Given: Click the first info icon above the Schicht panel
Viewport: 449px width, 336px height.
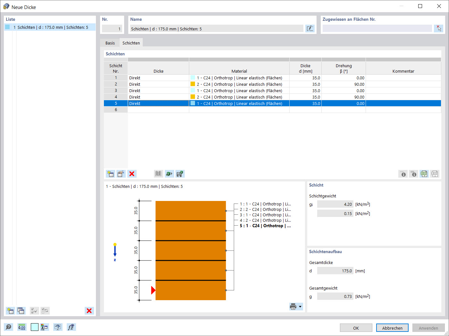Looking at the screenshot, I should point(403,174).
